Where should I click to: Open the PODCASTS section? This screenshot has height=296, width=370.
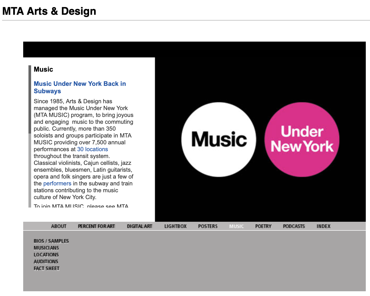pos(294,226)
